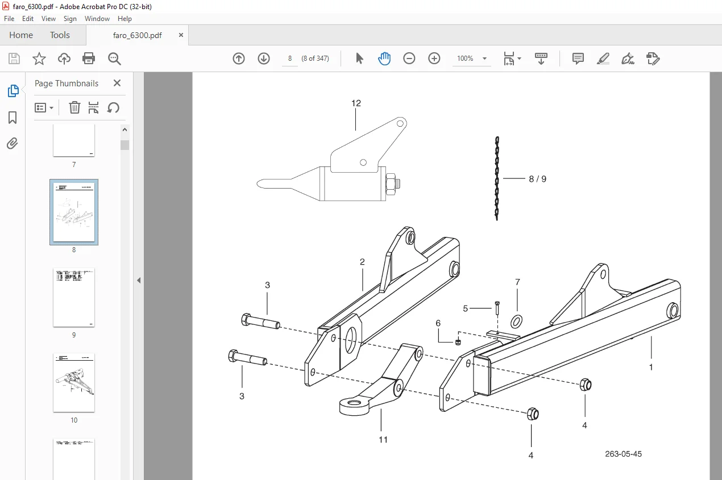Open the zoom level 100% dropdown
The height and width of the screenshot is (480, 722).
472,59
